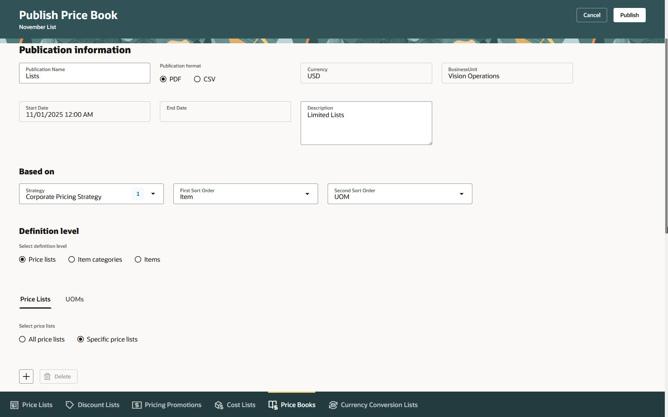Click the Publication Name field
This screenshot has width=668, height=417.
click(85, 73)
